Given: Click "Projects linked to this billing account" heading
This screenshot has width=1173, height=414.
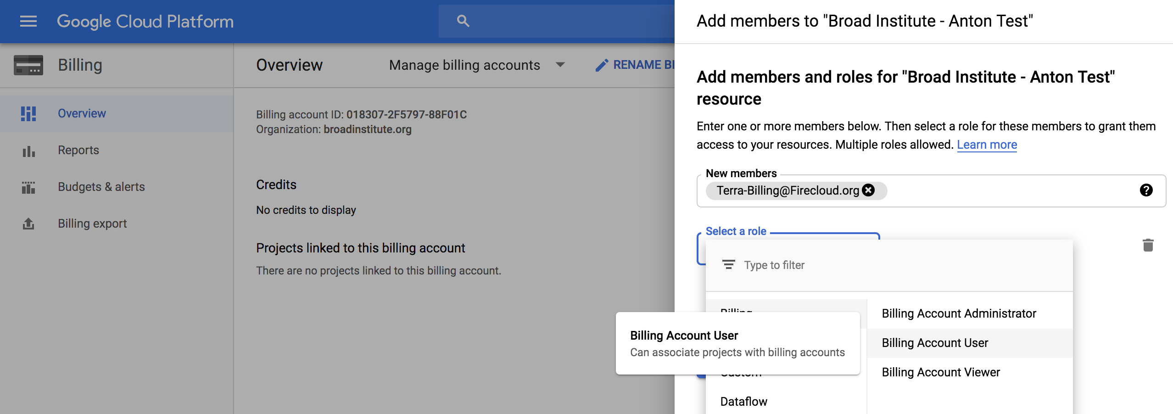Looking at the screenshot, I should (360, 248).
